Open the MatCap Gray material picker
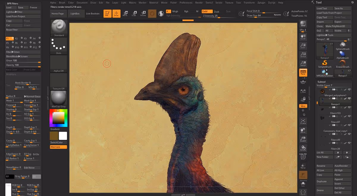Image resolution: width=357 pixels, height=196 pixels. point(59,99)
